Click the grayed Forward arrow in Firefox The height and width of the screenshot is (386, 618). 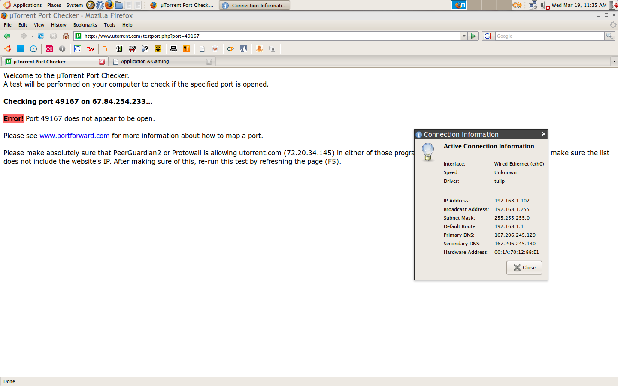point(24,36)
